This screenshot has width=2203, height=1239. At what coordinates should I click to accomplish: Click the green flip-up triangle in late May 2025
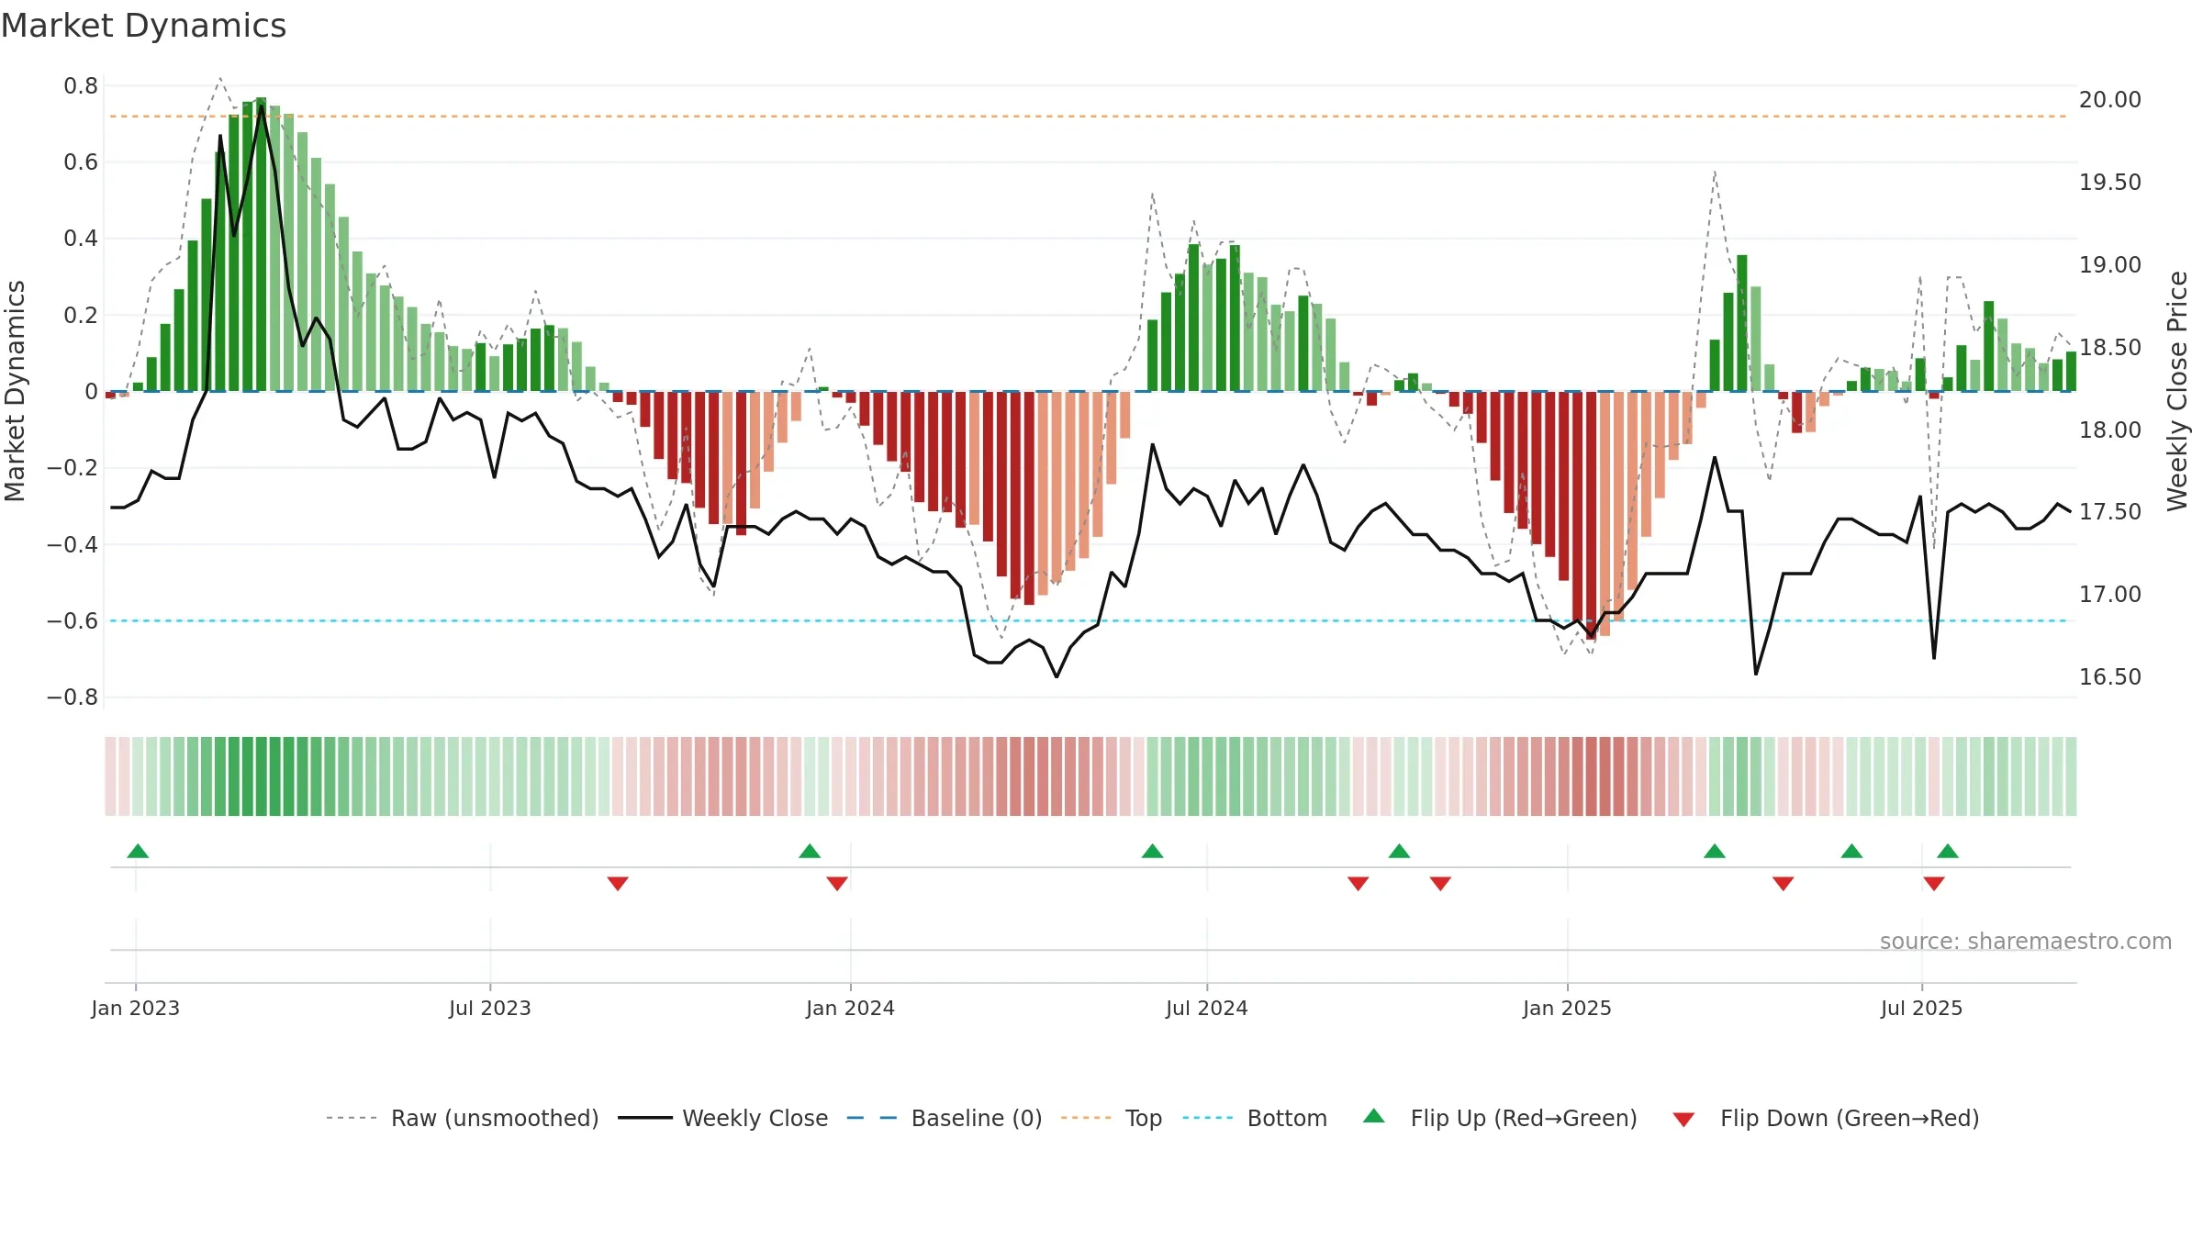[x=1851, y=851]
